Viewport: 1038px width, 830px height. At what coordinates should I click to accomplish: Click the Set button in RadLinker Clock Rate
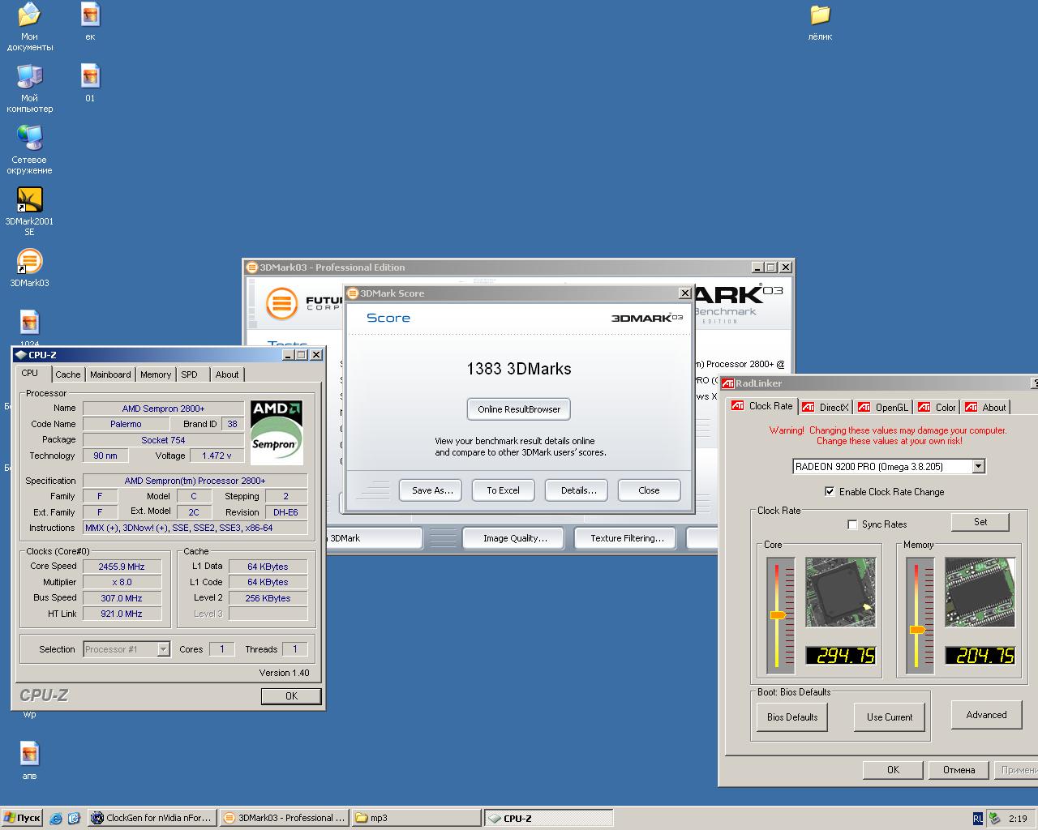(x=980, y=522)
